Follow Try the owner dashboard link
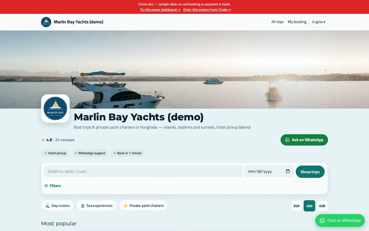Image resolution: width=369 pixels, height=231 pixels. (x=160, y=10)
